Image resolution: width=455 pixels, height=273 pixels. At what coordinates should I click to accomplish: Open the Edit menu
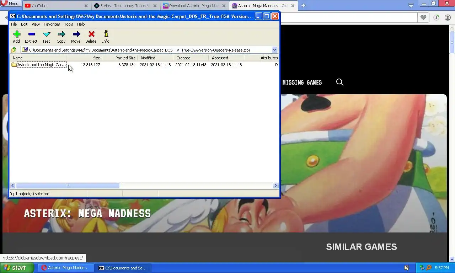point(24,24)
